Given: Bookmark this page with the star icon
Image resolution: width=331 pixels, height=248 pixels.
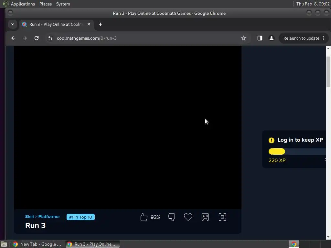Looking at the screenshot, I should pyautogui.click(x=244, y=38).
